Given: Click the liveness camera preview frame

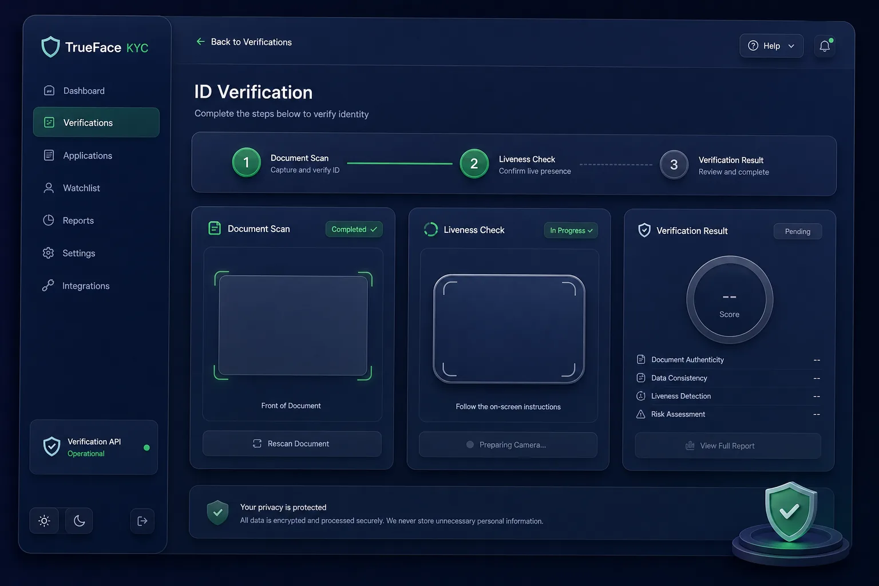Looking at the screenshot, I should 509,329.
